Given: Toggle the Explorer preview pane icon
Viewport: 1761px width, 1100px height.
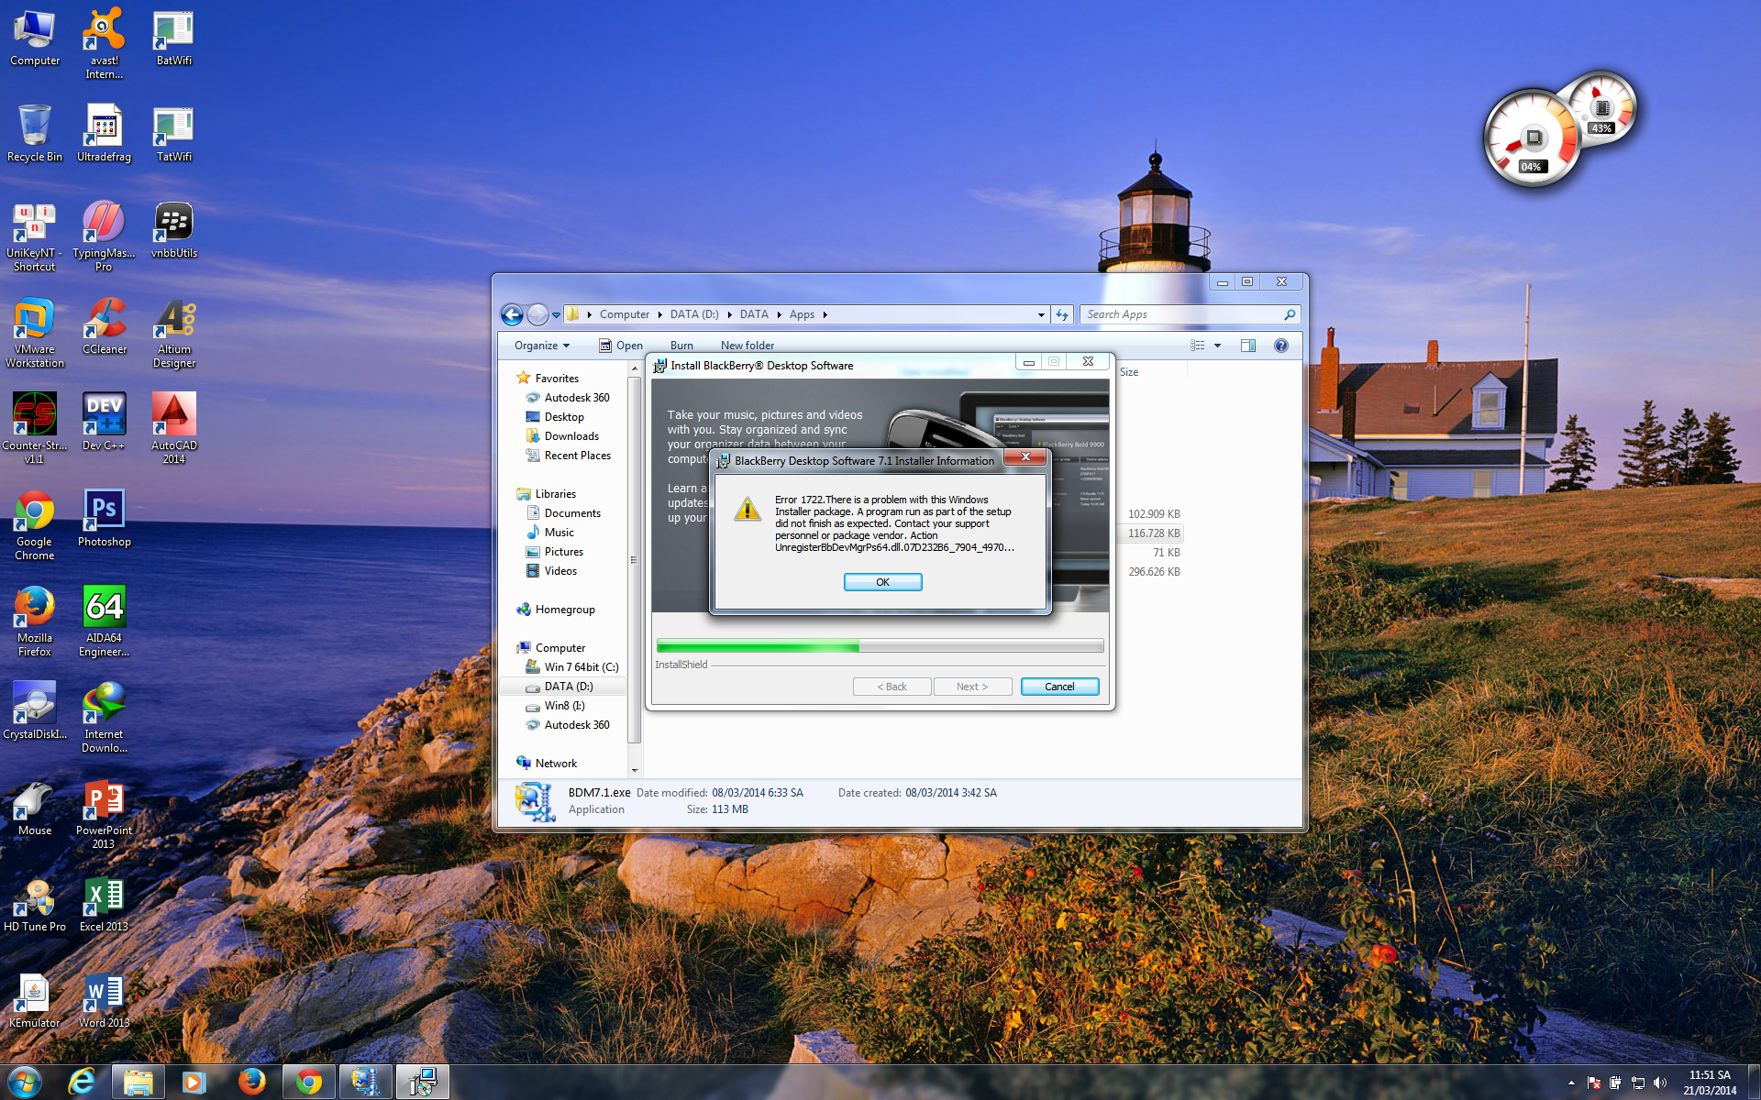Looking at the screenshot, I should (x=1247, y=346).
